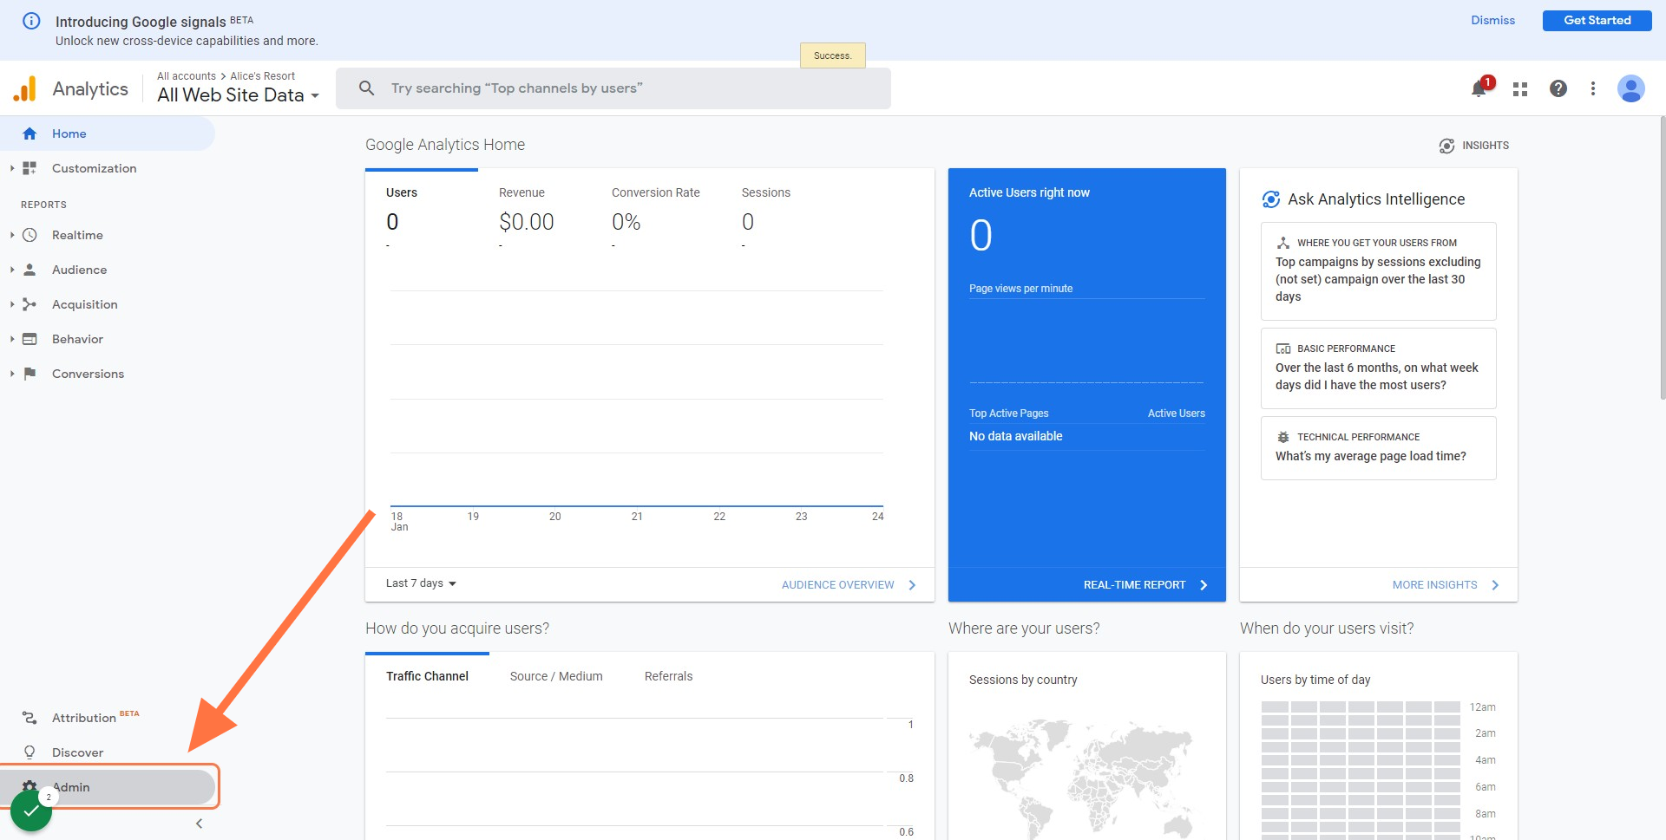
Task: Select the 'most users' weekdays question card
Action: tap(1378, 368)
